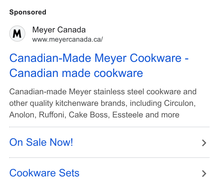
Task: Click the Meyer Canada "M" logo icon
Action: point(17,34)
